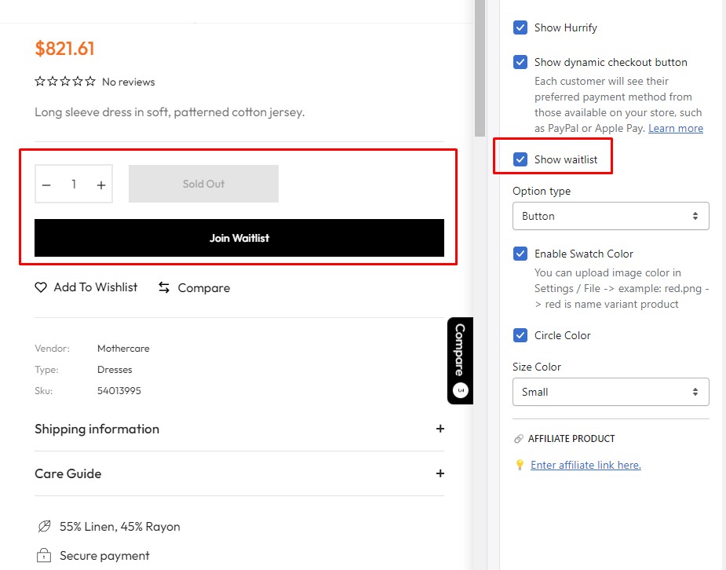Click the leaf icon next to fabric composition
The width and height of the screenshot is (726, 570).
(x=44, y=527)
